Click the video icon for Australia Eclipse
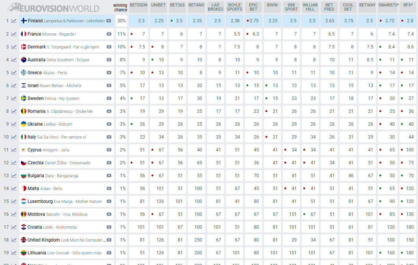Viewport: 418px width, 265px height. tap(109, 60)
